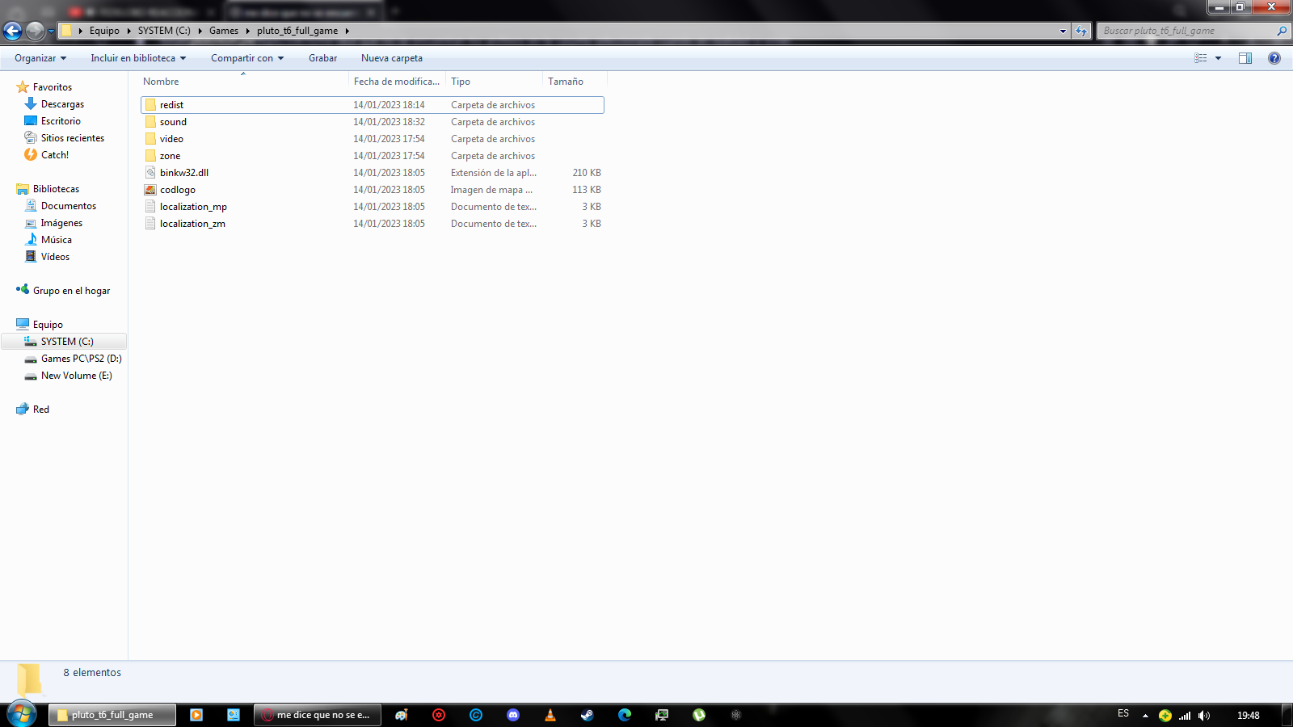1293x727 pixels.
Task: Open Incluir en biblioteca menu
Action: click(x=138, y=58)
